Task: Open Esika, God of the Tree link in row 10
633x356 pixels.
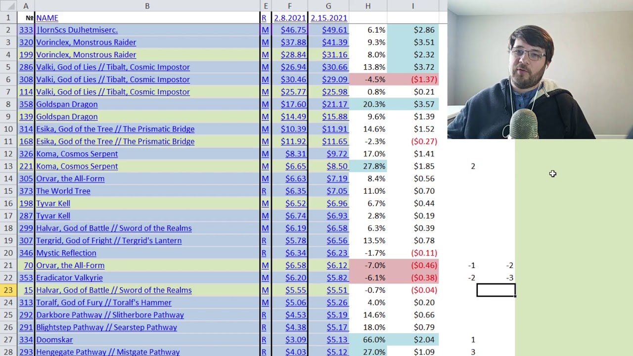Action: tap(115, 129)
